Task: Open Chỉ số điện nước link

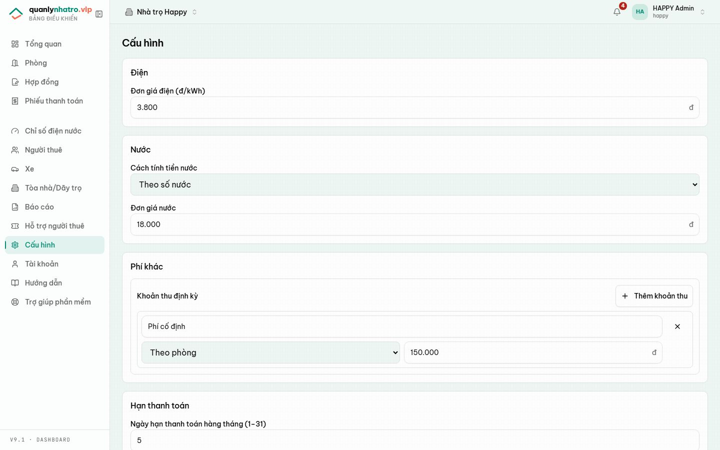Action: pyautogui.click(x=55, y=131)
